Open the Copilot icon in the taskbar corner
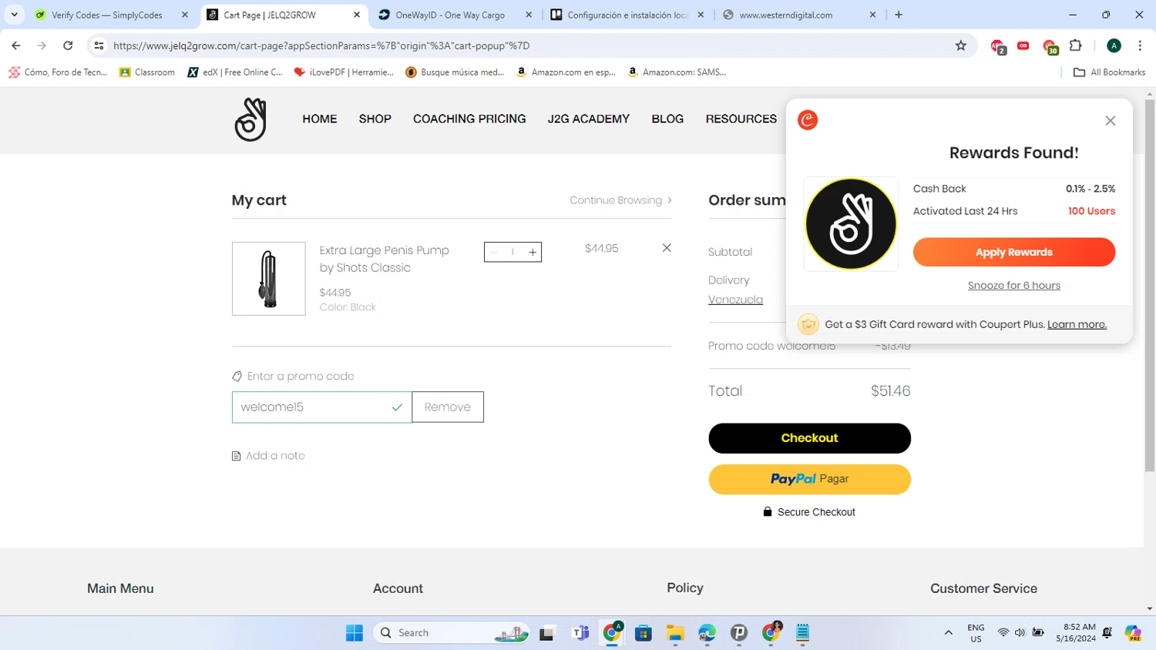Screen dimensions: 1156x650 tap(1133, 633)
